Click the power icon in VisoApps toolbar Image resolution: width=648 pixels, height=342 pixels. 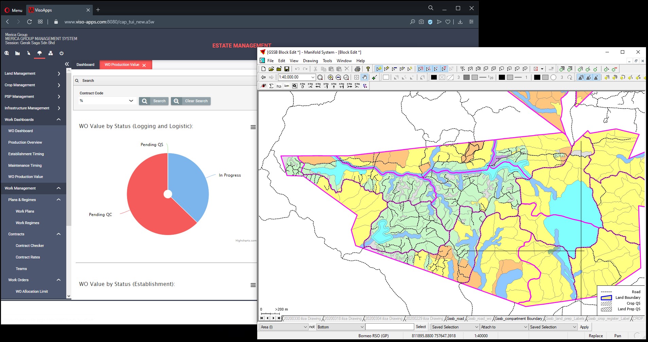pos(62,53)
